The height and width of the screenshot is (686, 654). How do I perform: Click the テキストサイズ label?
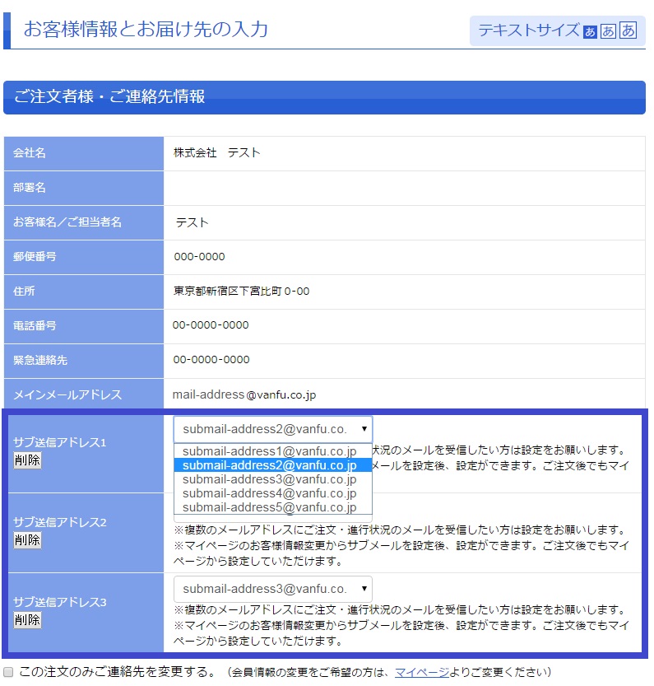click(x=529, y=30)
